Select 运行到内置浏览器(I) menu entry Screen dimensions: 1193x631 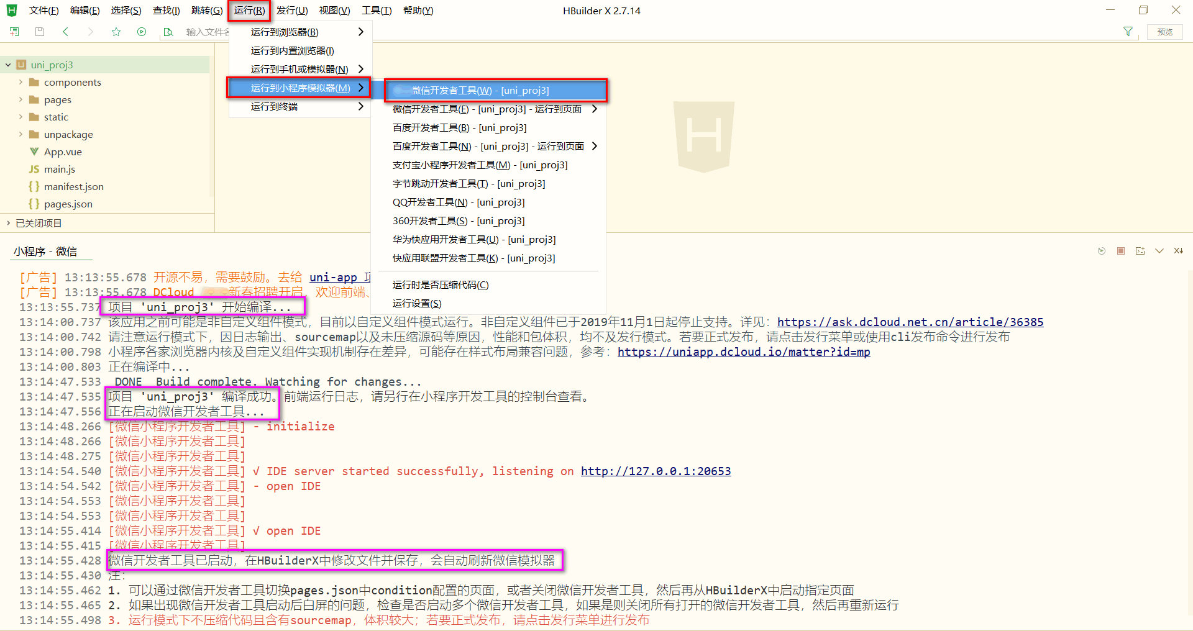(301, 50)
